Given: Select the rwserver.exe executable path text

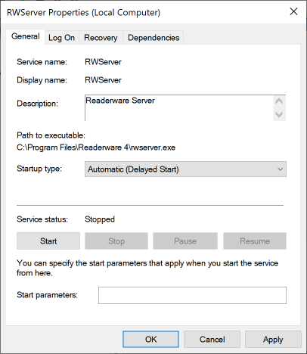Looking at the screenshot, I should point(96,147).
